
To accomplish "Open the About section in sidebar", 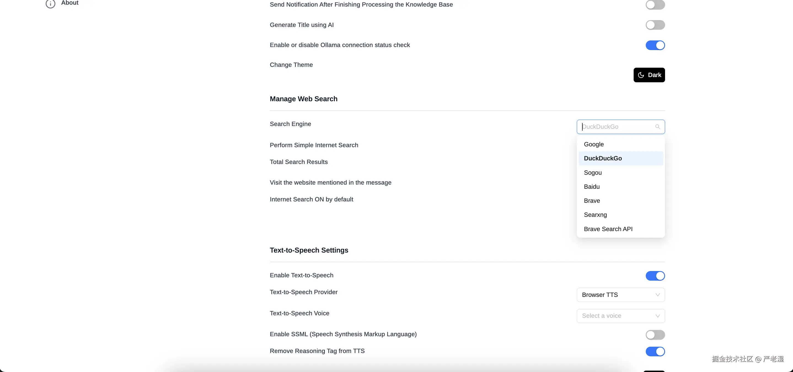I will tap(70, 3).
